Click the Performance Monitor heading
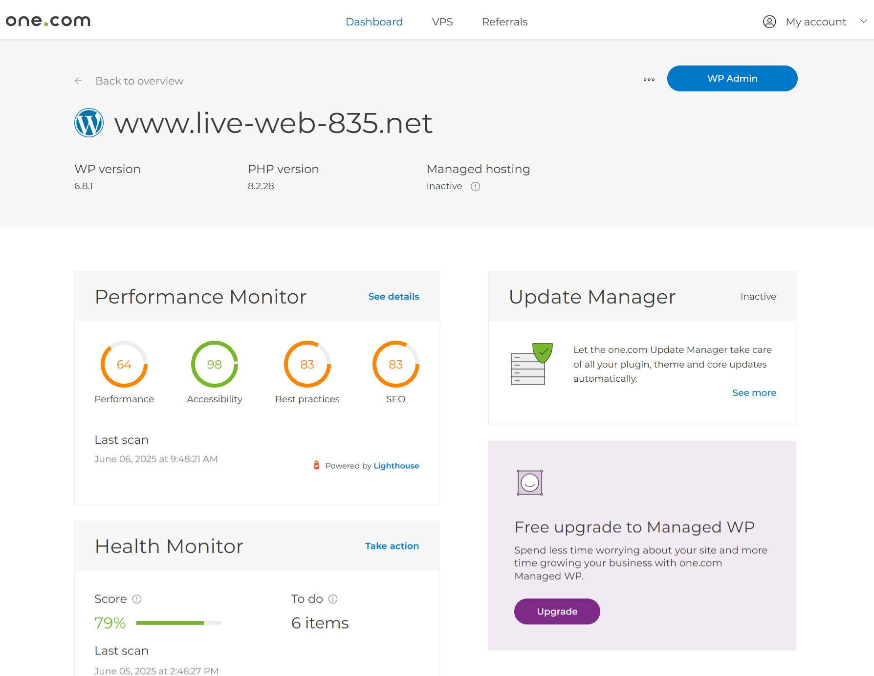 click(x=201, y=297)
